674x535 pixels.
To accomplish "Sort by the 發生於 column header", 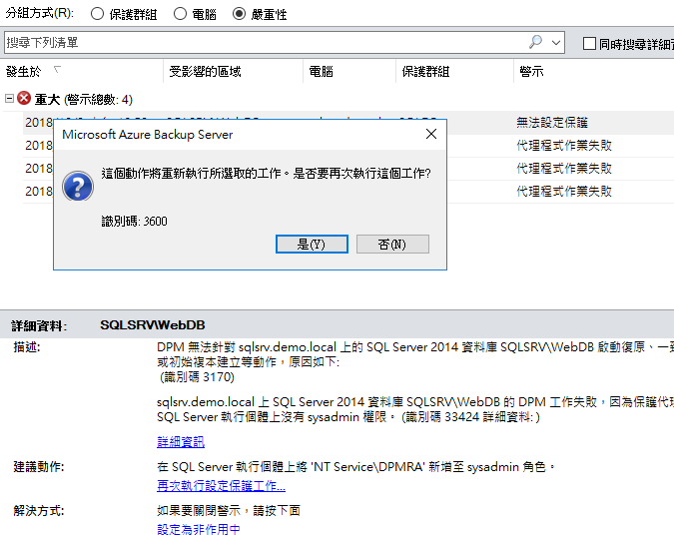I will pos(24,71).
